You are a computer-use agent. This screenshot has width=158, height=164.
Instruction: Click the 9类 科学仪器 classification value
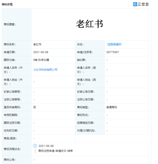41,60
